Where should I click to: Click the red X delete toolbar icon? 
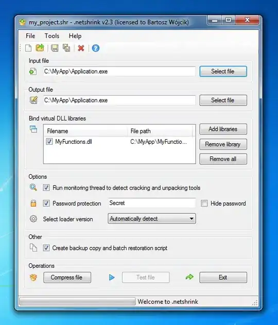[81, 48]
